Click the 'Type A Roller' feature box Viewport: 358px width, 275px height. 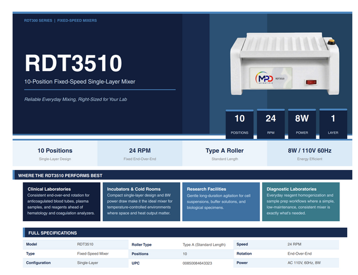coord(225,153)
